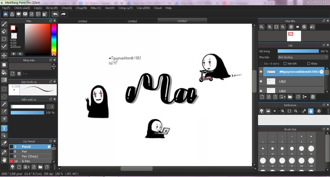The height and width of the screenshot is (177, 330).
Task: Expand the add-layer dropdown arrow in layer panel
Action: 285,97
